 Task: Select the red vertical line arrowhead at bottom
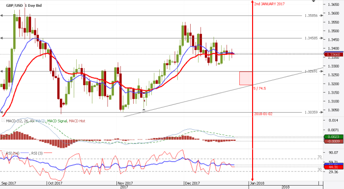253,179
